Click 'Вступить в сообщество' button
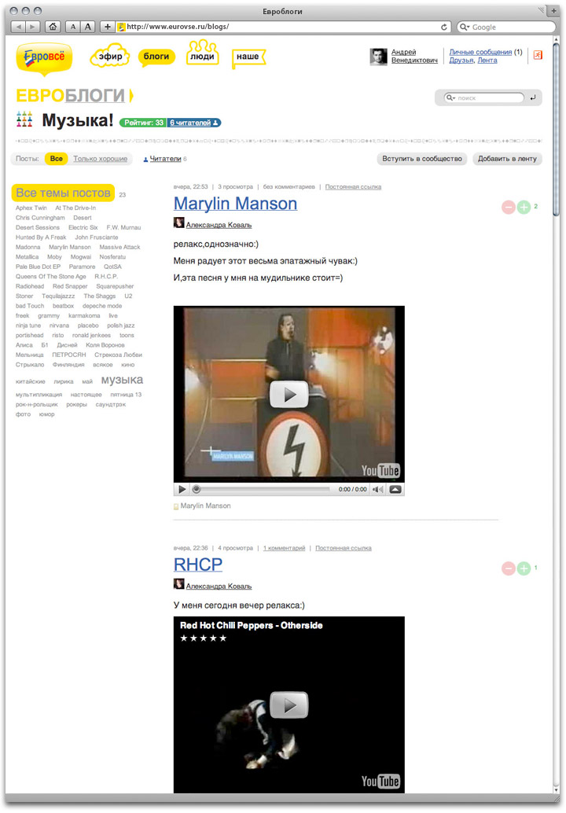566x813 pixels. coord(421,159)
